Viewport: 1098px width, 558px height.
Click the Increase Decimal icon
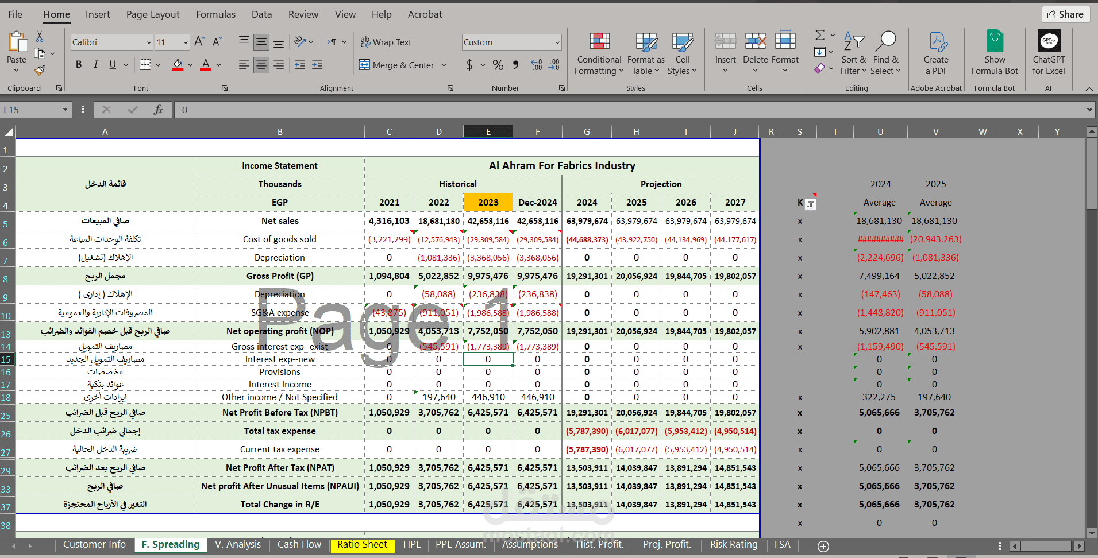[x=537, y=65]
